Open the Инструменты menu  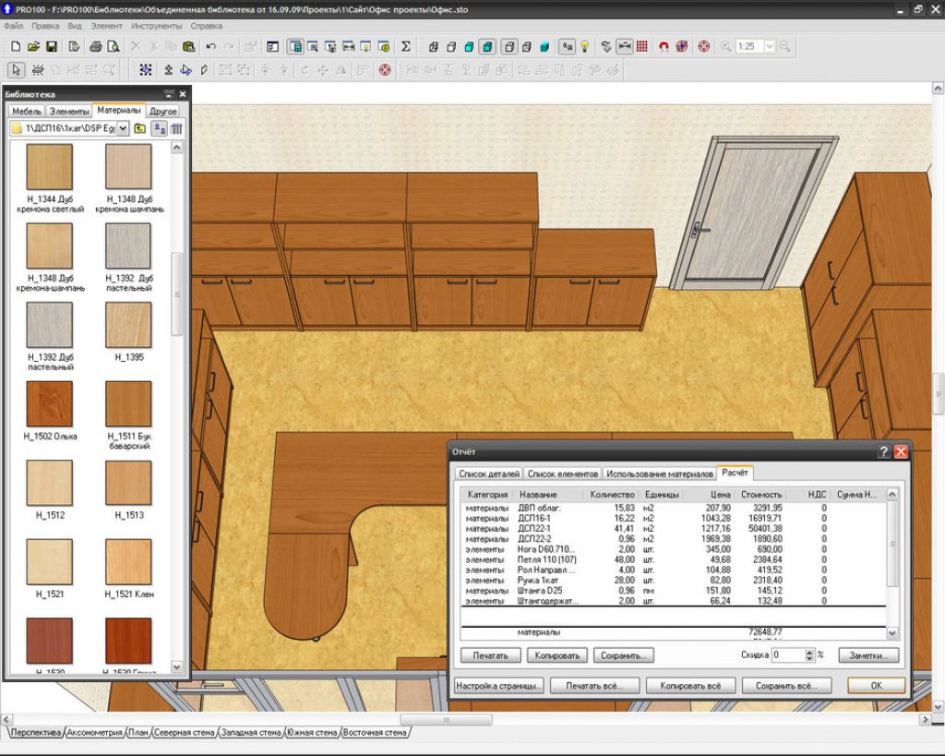[x=156, y=26]
